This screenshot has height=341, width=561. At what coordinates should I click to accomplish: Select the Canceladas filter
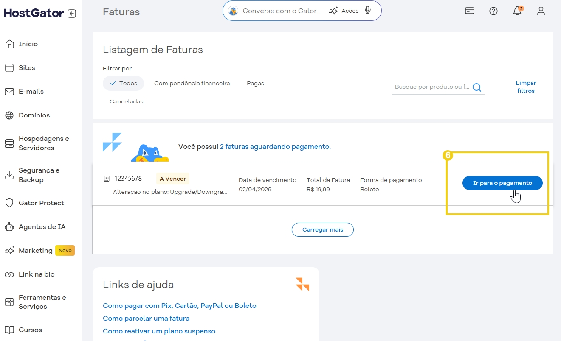[x=126, y=101]
